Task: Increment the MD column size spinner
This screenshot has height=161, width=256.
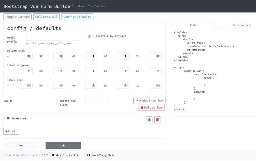Action: click(x=93, y=55)
